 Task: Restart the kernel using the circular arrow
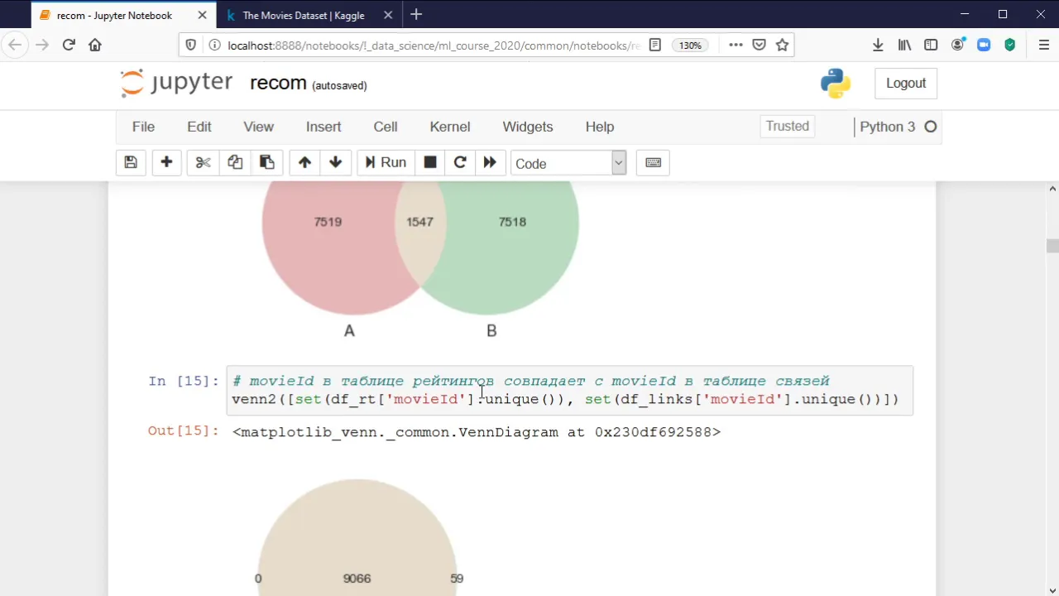[460, 163]
